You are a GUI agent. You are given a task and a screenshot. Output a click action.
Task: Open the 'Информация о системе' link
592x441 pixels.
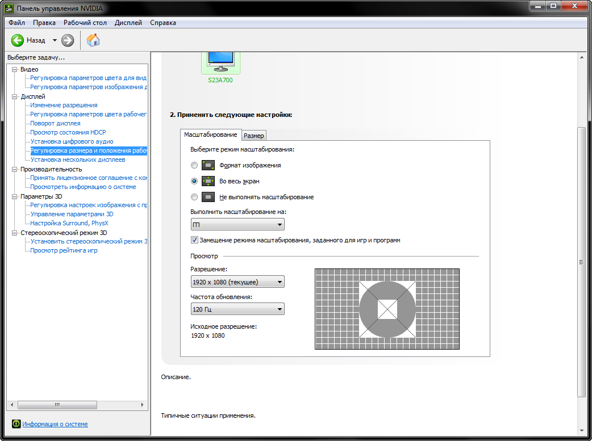55,424
